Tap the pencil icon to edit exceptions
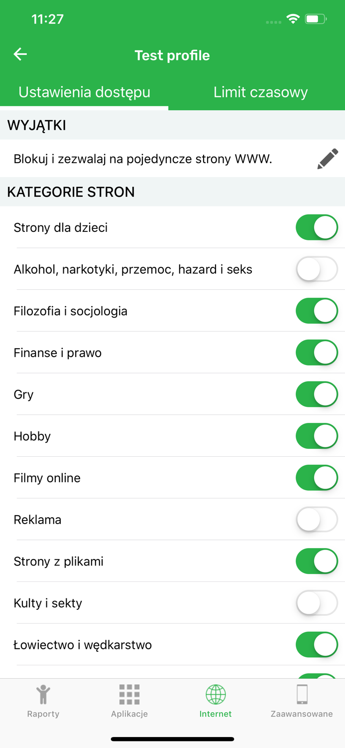Image resolution: width=345 pixels, height=748 pixels. (327, 159)
